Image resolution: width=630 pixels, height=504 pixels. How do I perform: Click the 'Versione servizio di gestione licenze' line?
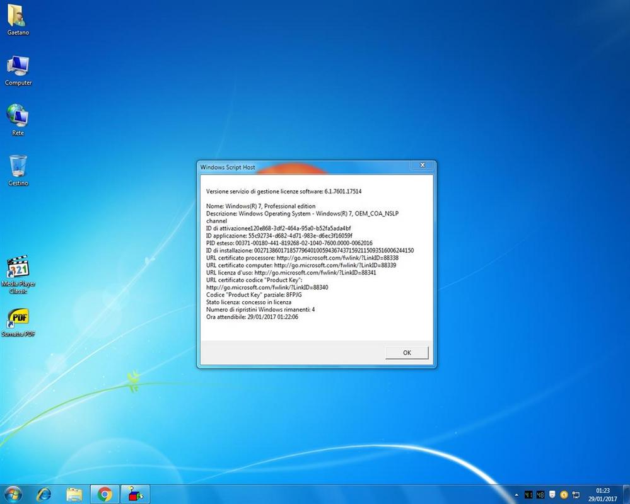point(284,192)
